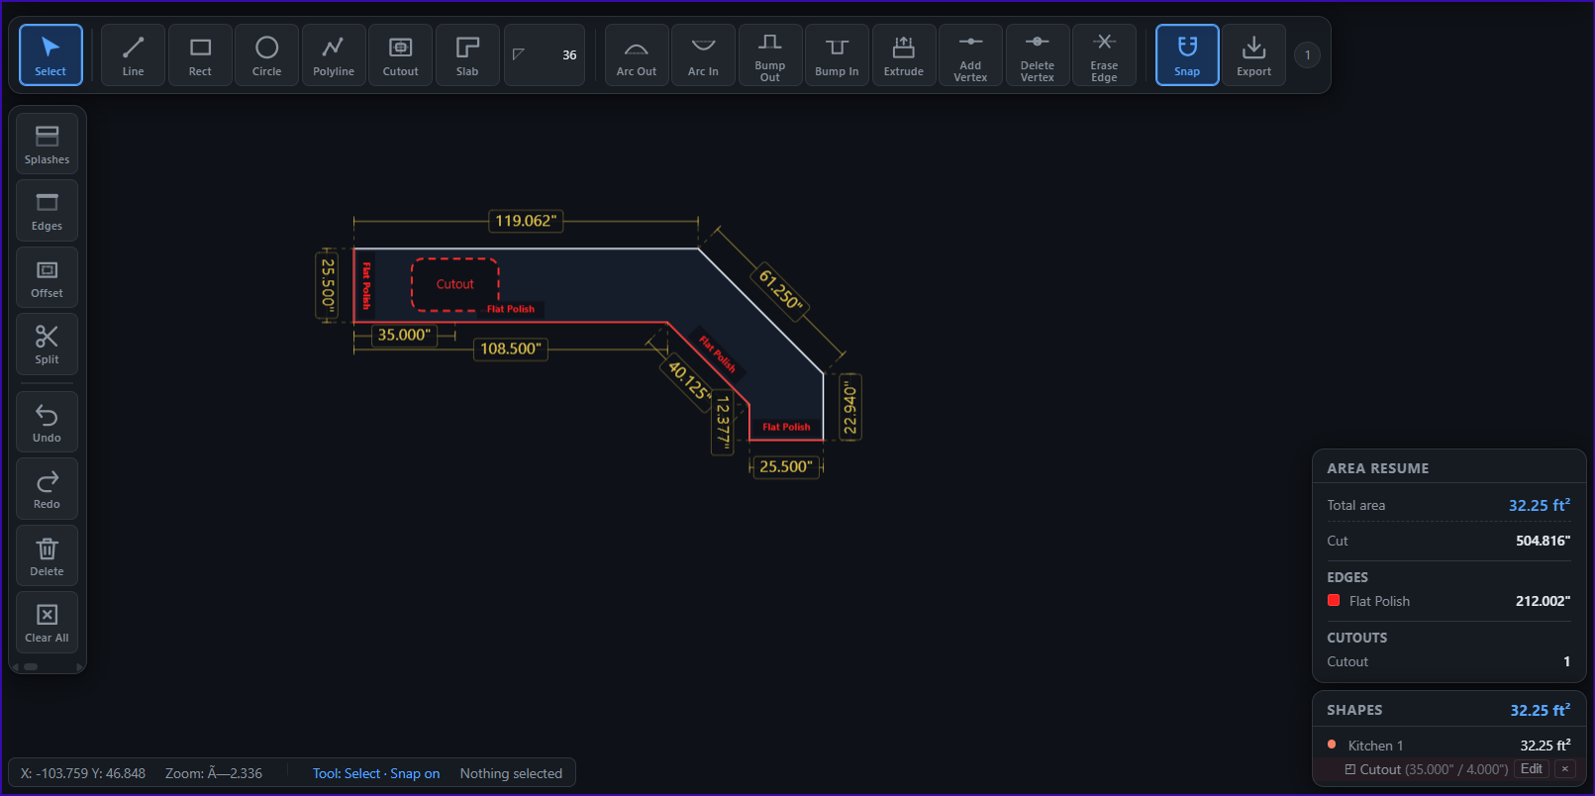Click Kitchen 1 red dot indicator

pyautogui.click(x=1332, y=745)
